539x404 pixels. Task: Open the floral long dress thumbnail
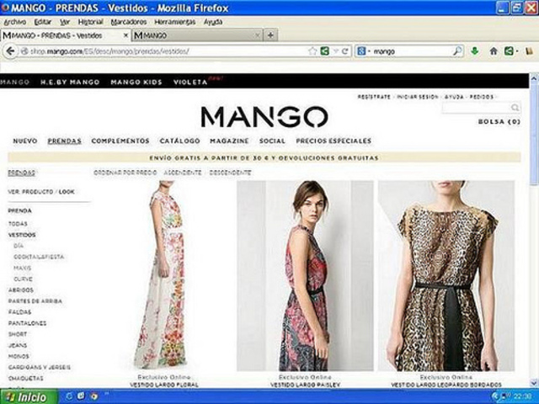coord(164,275)
